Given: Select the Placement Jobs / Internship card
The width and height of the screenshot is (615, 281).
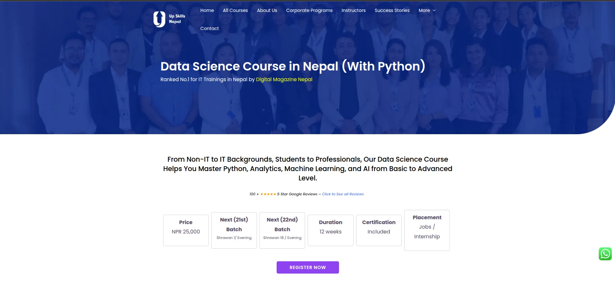Looking at the screenshot, I should click(x=427, y=230).
